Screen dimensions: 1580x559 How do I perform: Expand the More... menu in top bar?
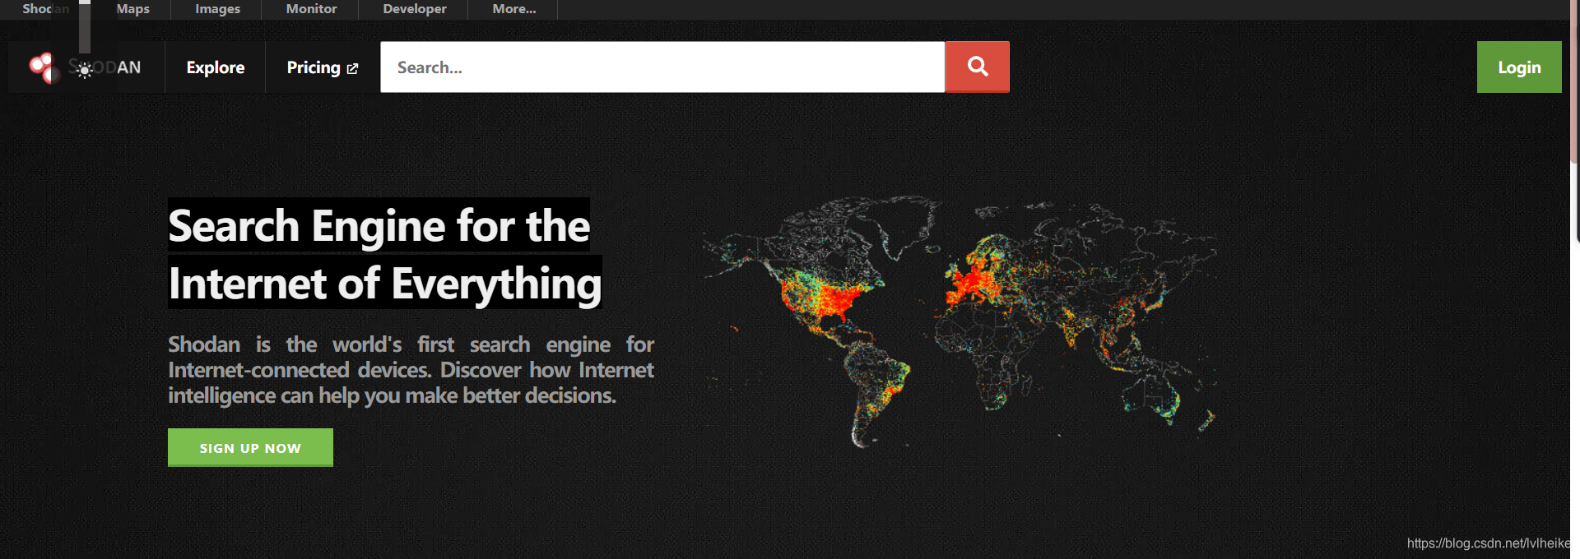(x=513, y=9)
